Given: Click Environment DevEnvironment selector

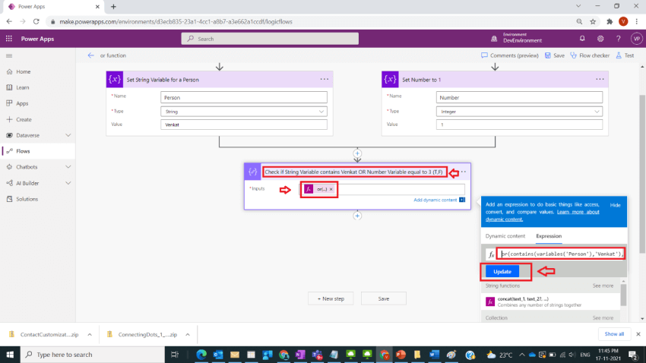Looking at the screenshot, I should (x=517, y=38).
